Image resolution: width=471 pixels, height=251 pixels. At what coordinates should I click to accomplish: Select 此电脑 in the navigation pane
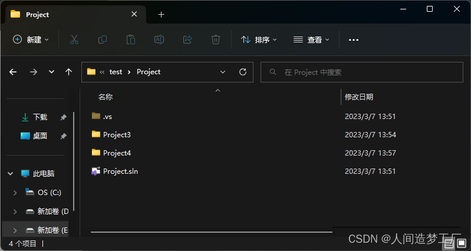(44, 174)
